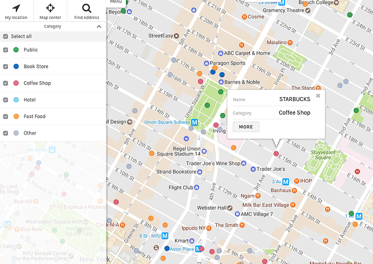Open Find Address search icon
373x264 pixels.
(87, 8)
